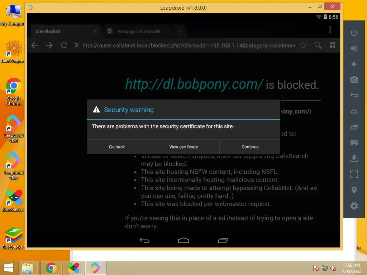Click the Action Center flag tray icon
This screenshot has width=367, height=275.
click(x=316, y=268)
